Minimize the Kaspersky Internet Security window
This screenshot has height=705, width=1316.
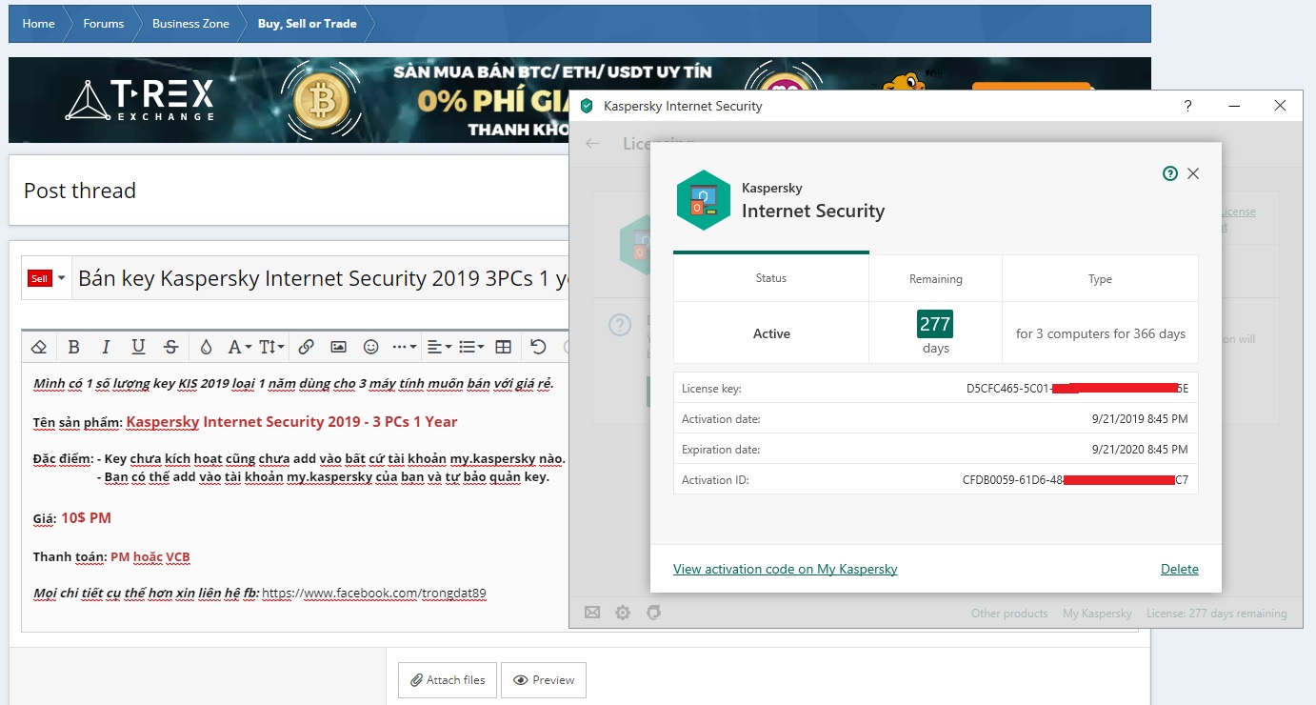(1233, 106)
